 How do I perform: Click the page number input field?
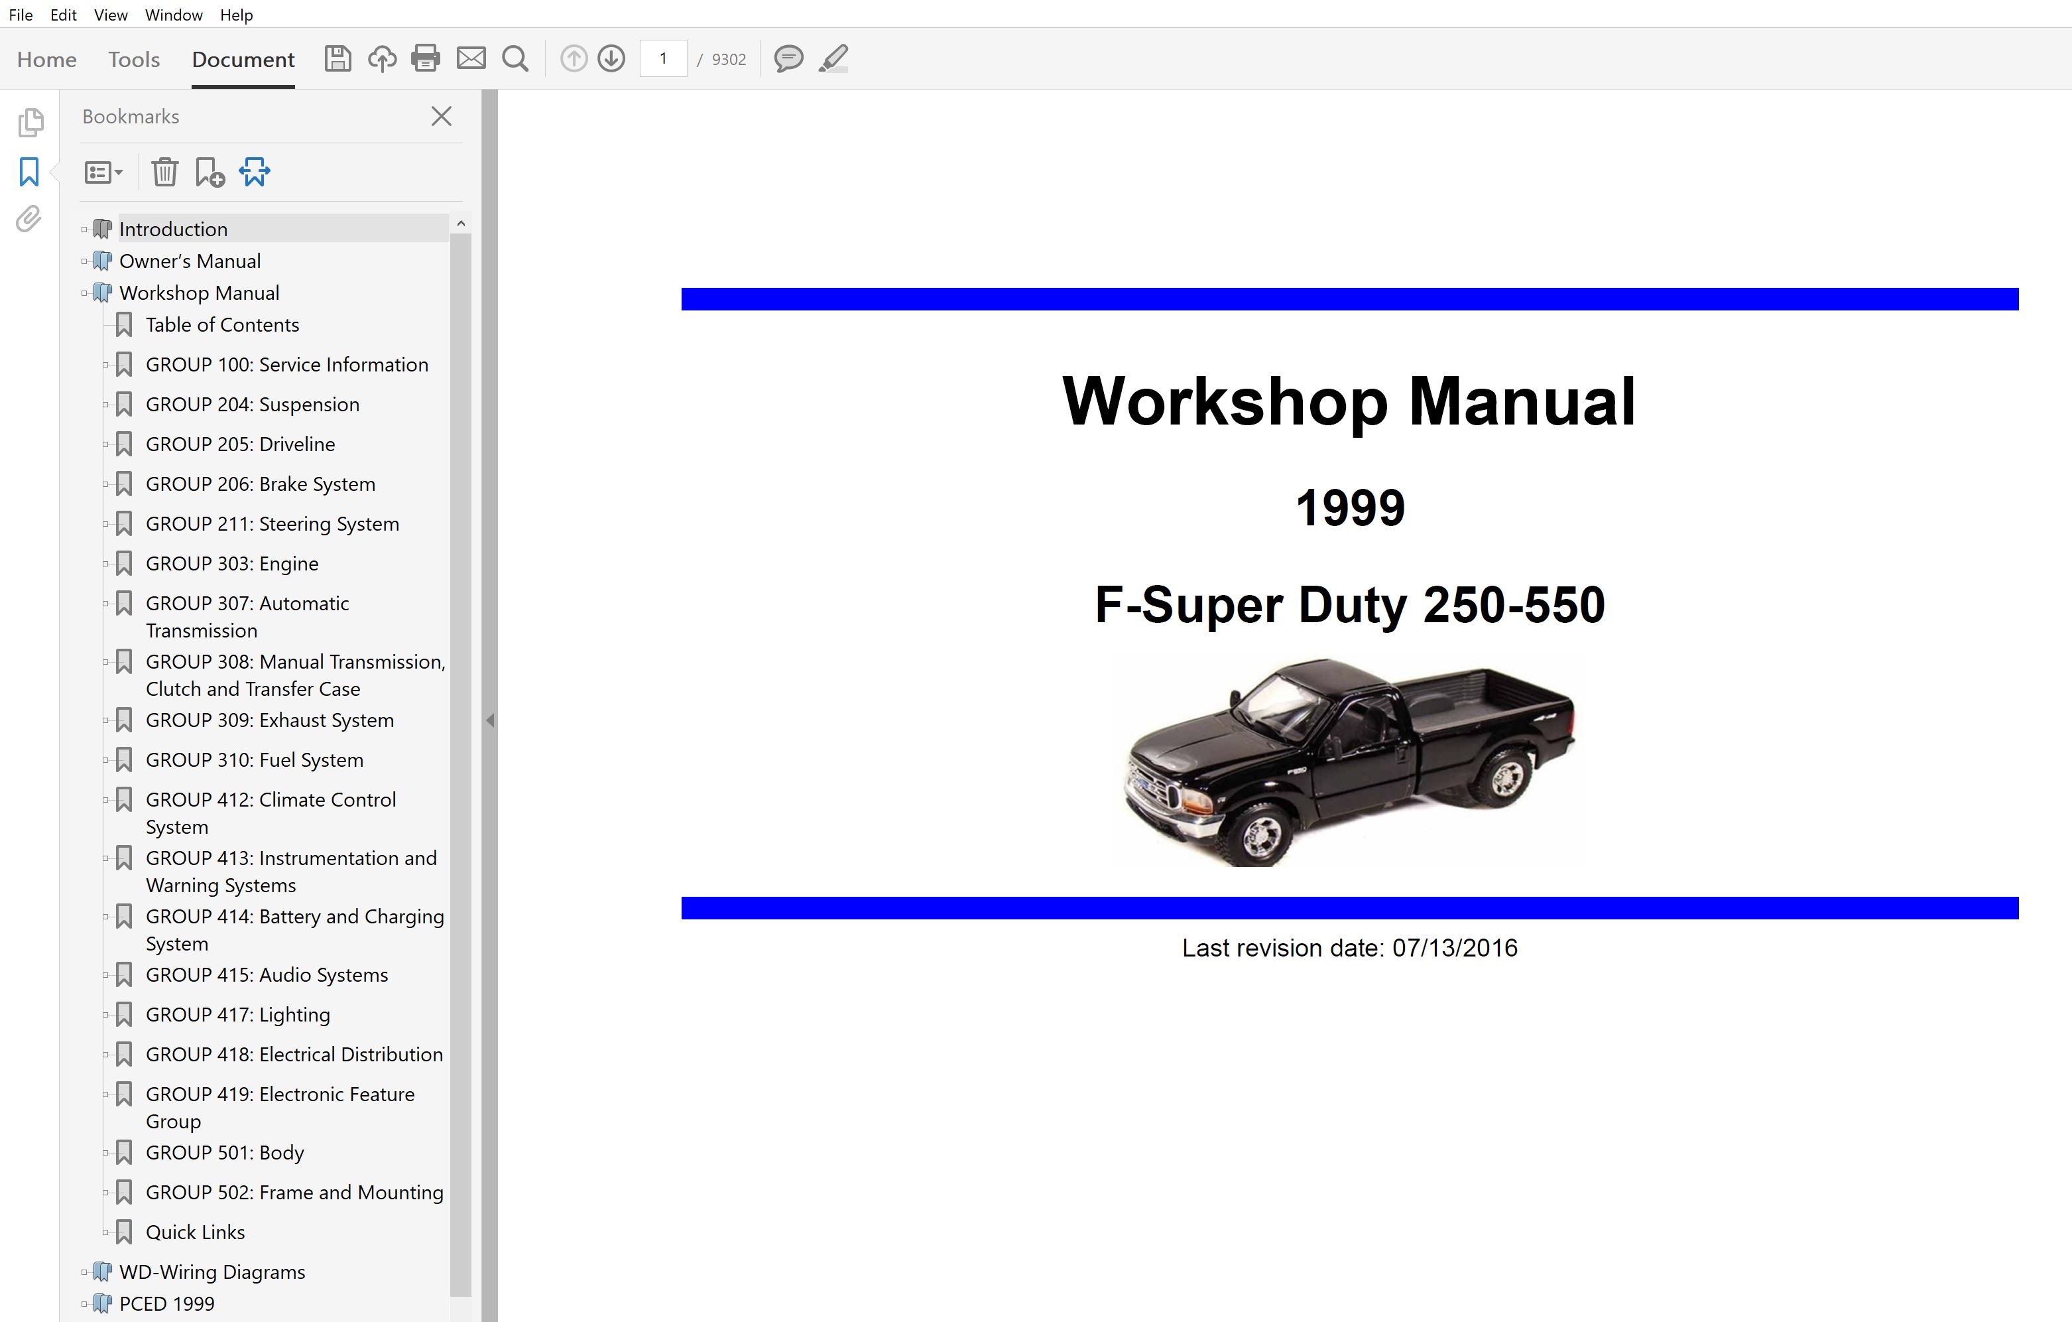662,58
